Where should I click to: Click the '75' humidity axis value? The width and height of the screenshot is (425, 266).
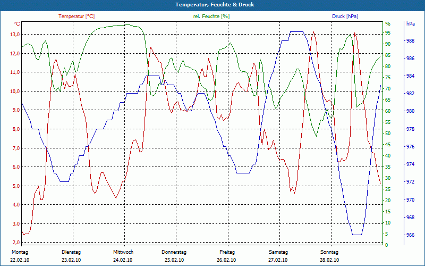point(388,78)
